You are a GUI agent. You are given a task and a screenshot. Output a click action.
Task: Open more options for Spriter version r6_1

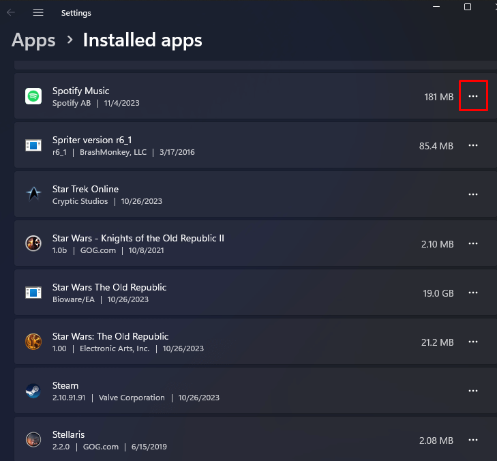tap(473, 145)
